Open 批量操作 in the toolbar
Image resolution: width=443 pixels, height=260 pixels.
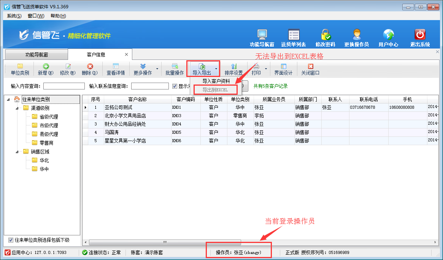tap(175, 69)
